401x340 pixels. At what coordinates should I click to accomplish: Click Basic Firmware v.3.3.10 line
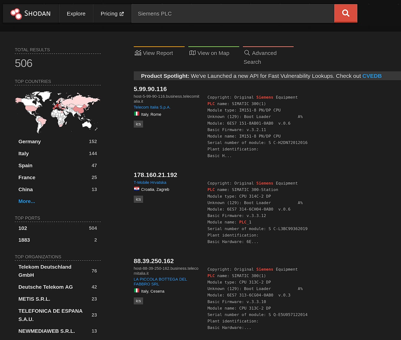click(237, 302)
